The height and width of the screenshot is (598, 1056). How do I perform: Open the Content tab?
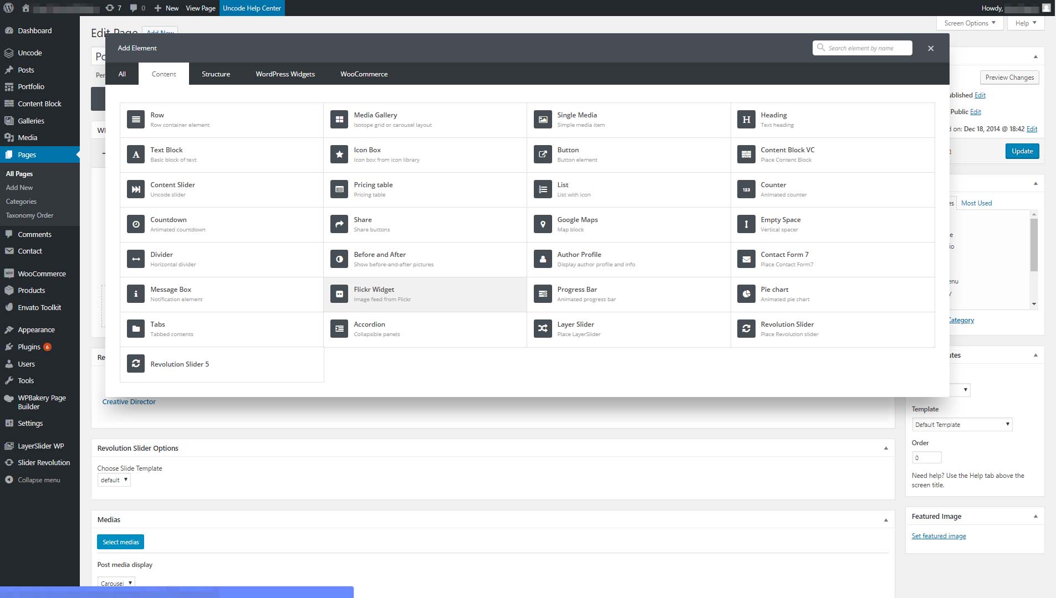(164, 74)
